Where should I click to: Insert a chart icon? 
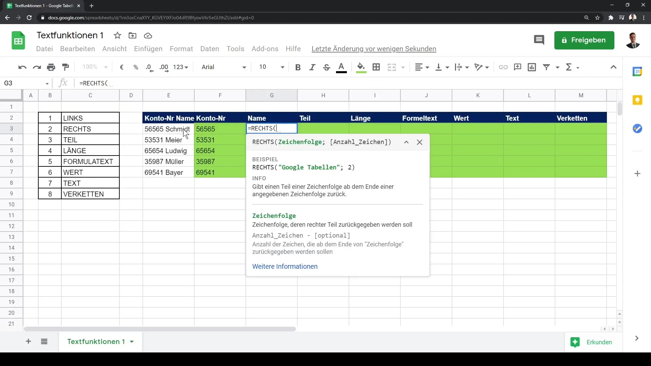pyautogui.click(x=532, y=67)
